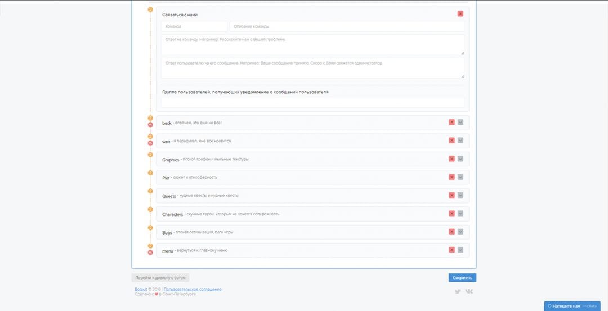Delete the 'Quests' command row
608x311 pixels.
[x=451, y=195]
